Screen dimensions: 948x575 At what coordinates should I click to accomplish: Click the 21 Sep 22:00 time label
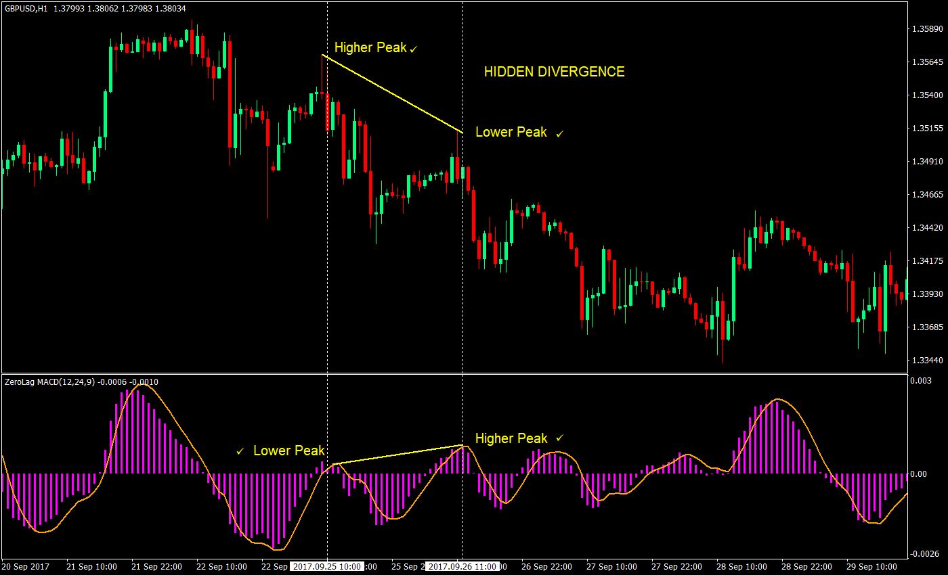[156, 566]
